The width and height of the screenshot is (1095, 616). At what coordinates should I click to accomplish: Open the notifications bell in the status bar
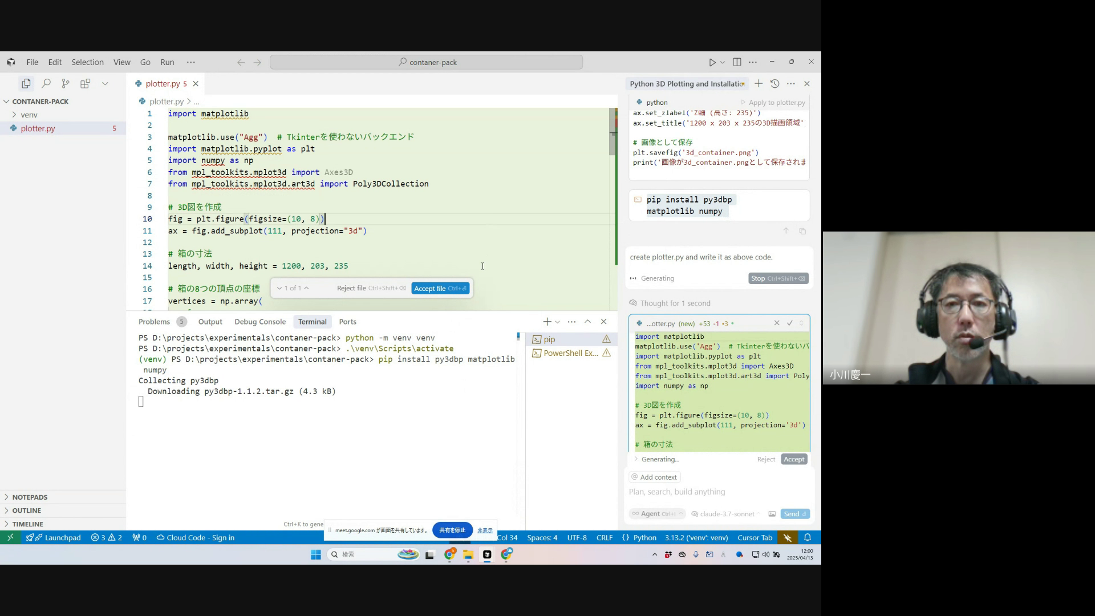807,538
